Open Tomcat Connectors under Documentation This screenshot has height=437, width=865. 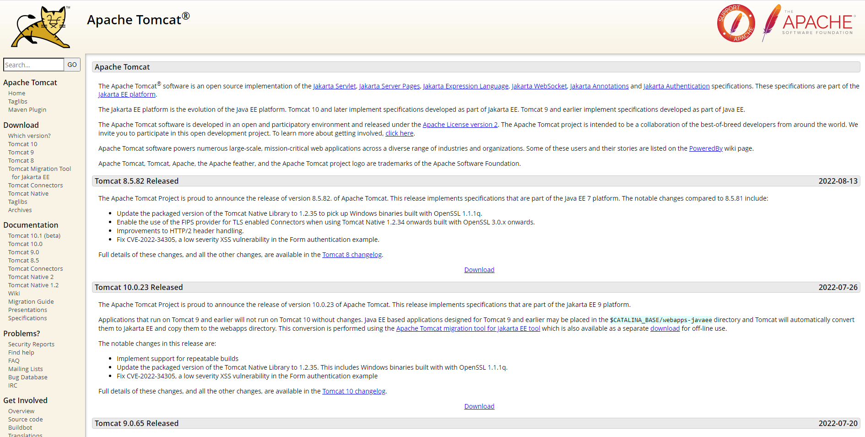[x=36, y=268]
